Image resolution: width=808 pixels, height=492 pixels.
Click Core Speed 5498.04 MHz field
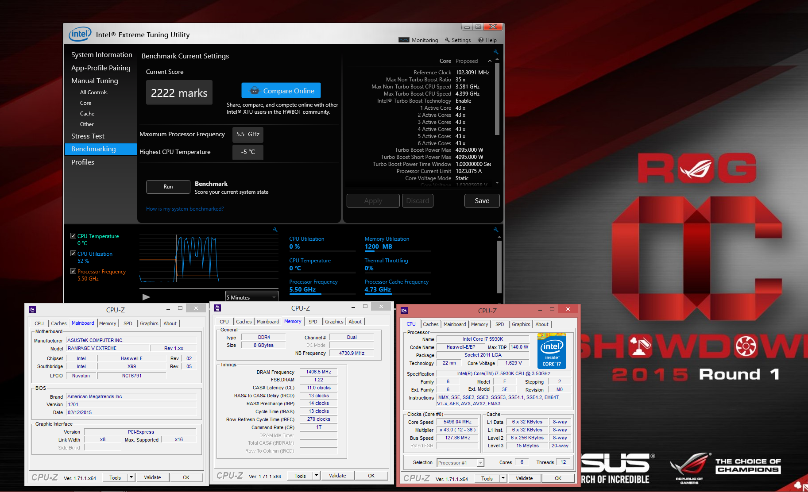[457, 422]
